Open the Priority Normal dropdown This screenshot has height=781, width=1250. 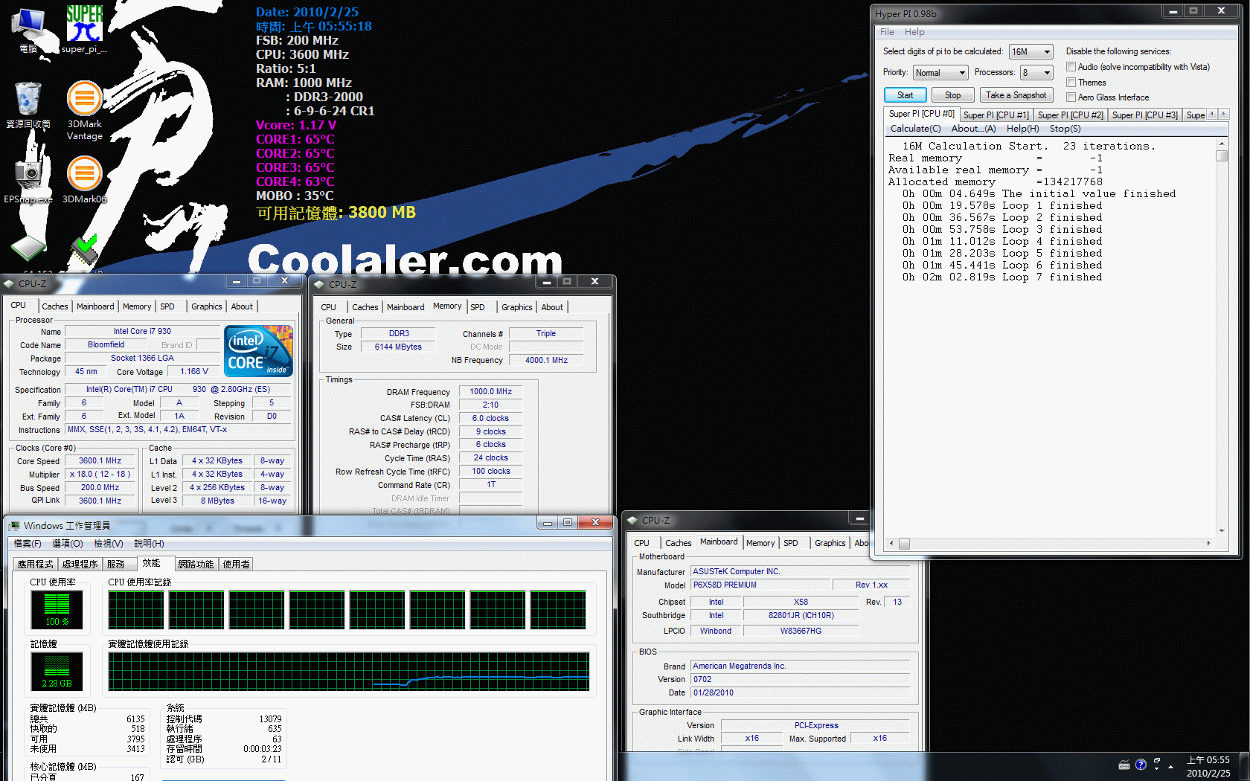point(940,73)
